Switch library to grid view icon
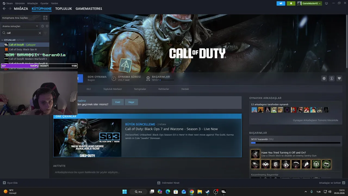Image resolution: width=348 pixels, height=196 pixels. [45, 18]
